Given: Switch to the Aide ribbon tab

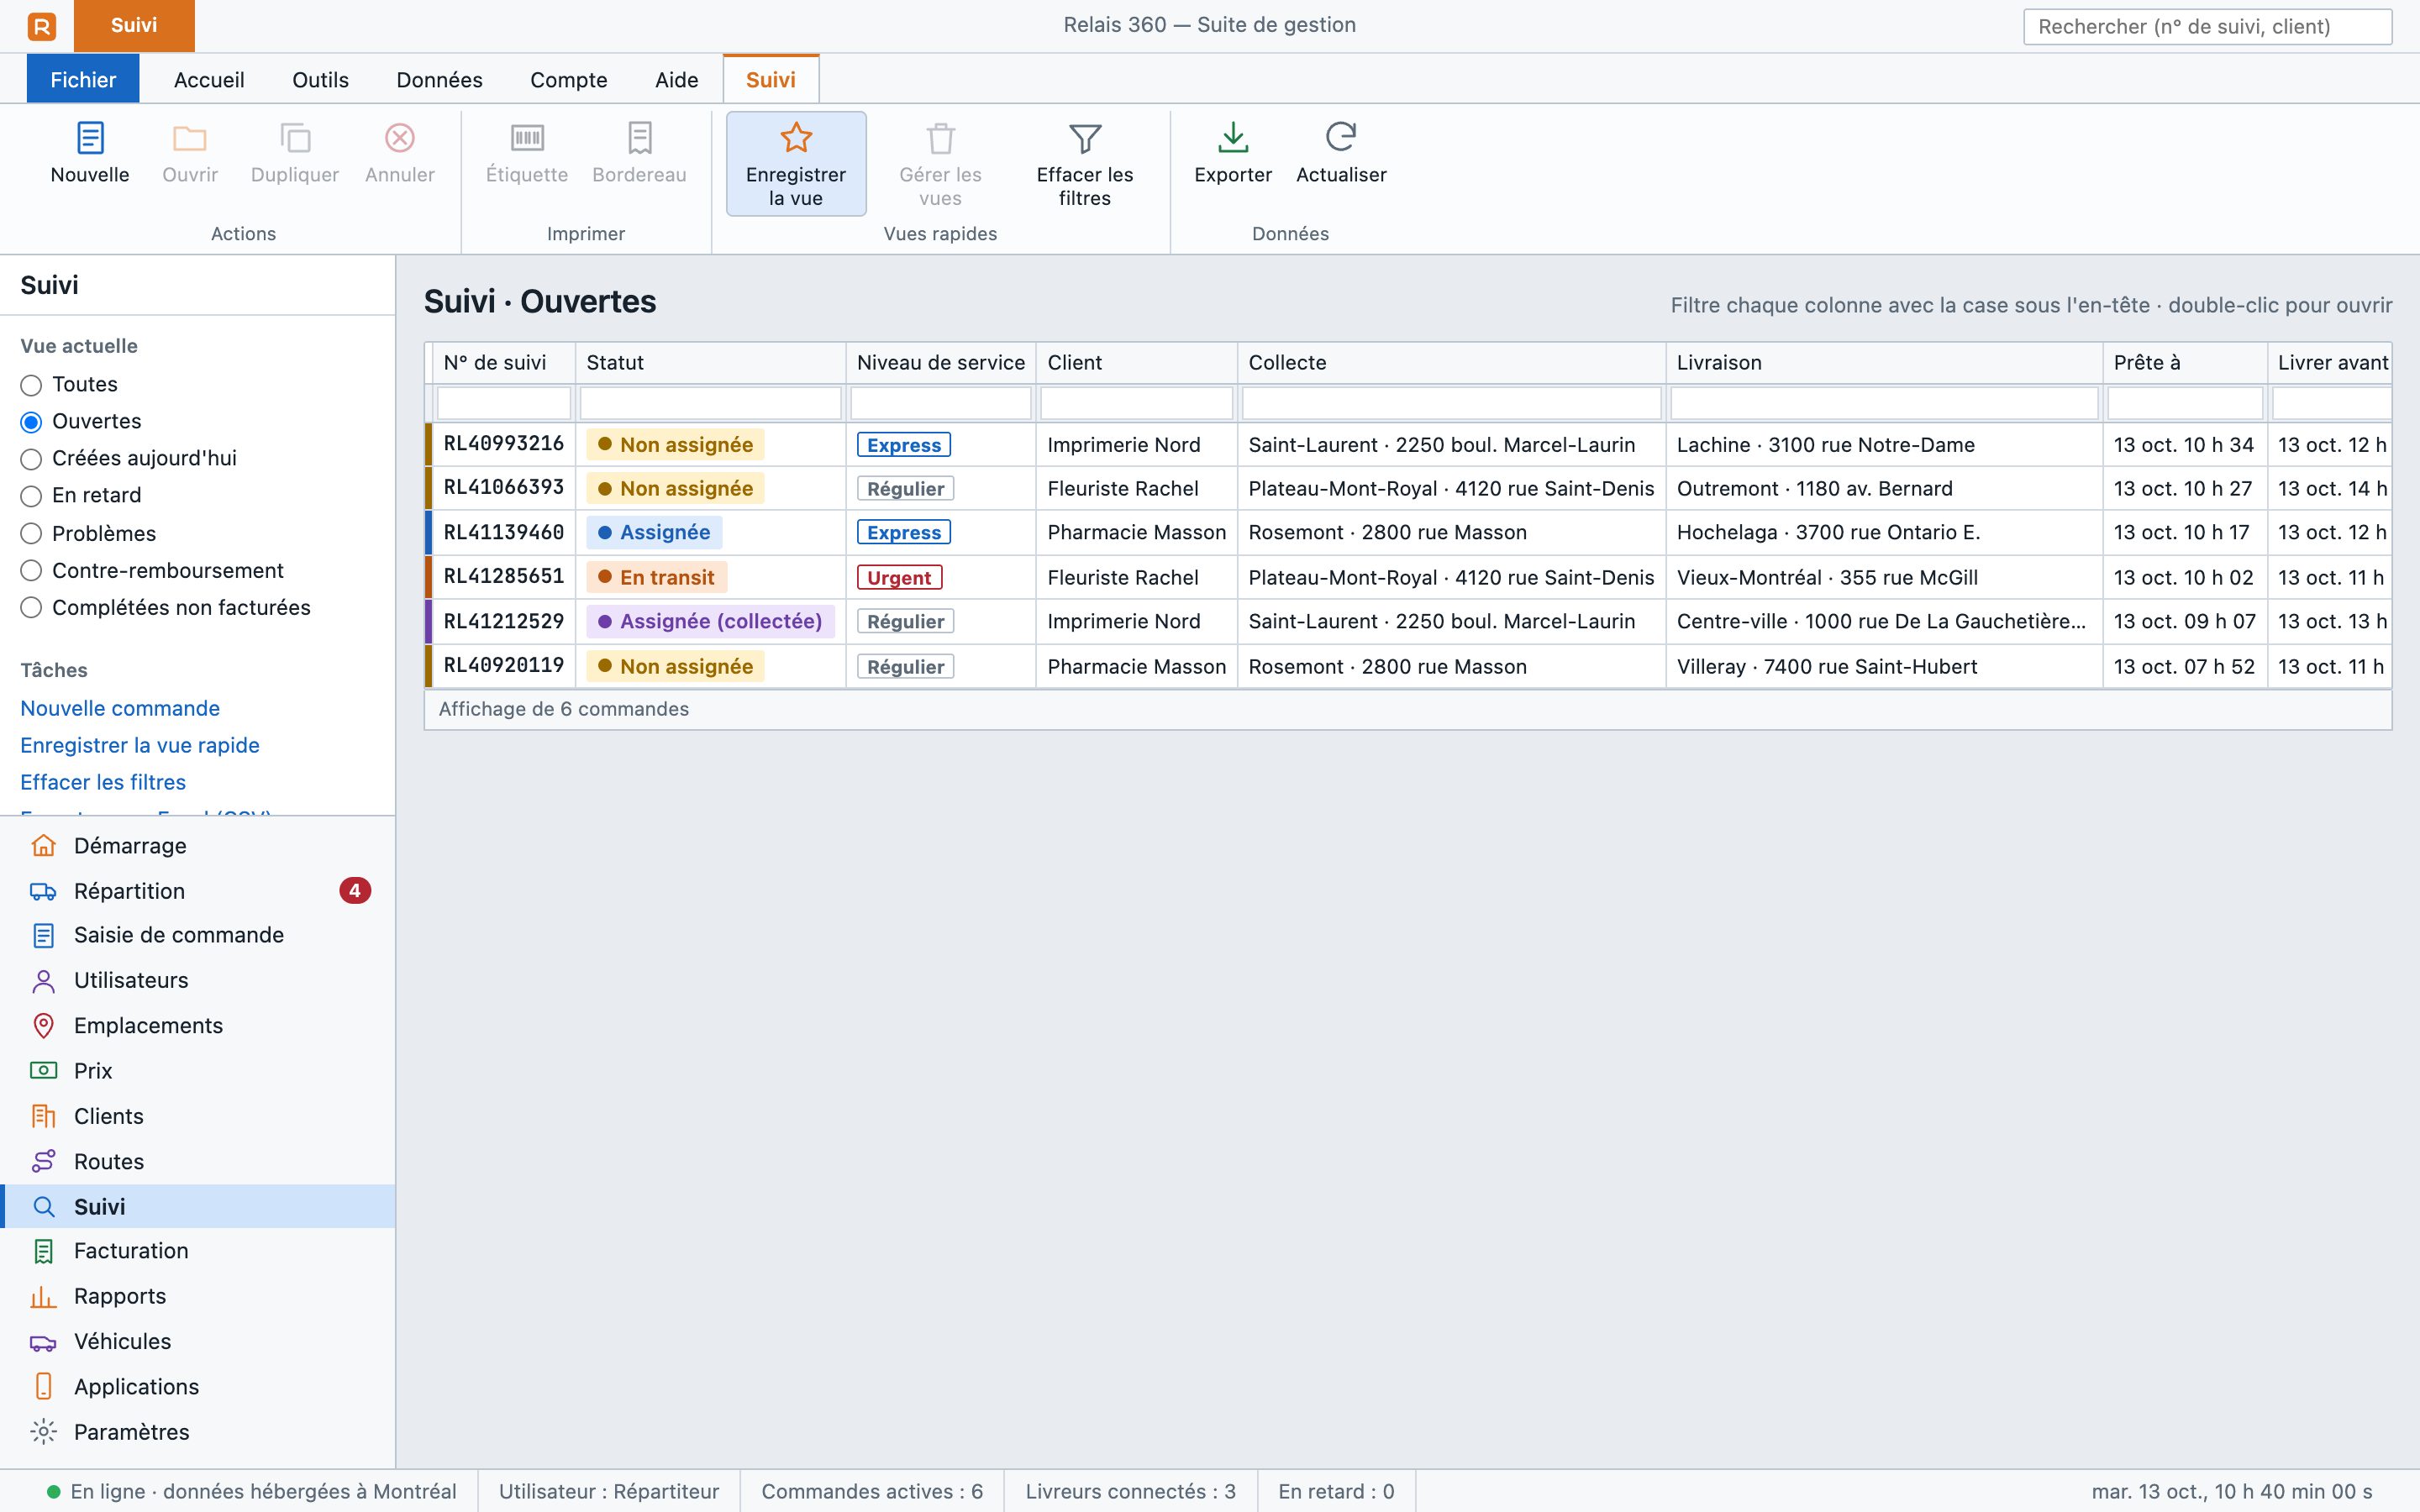Looking at the screenshot, I should pos(677,80).
